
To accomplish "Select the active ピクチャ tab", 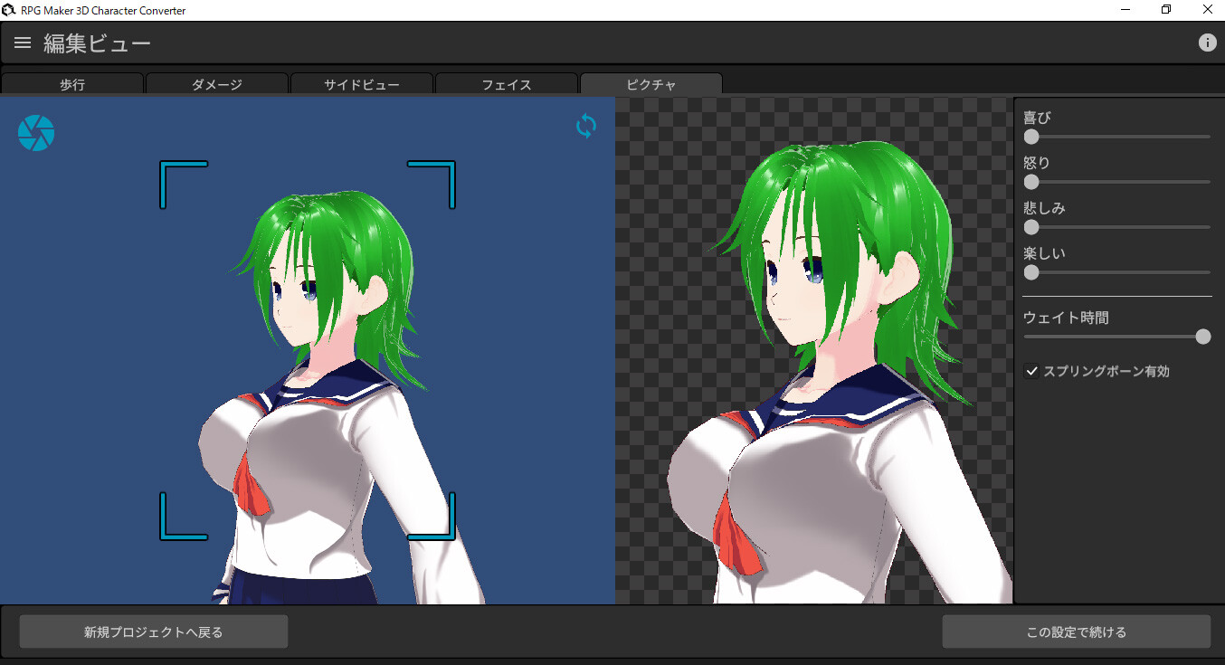I will 650,83.
